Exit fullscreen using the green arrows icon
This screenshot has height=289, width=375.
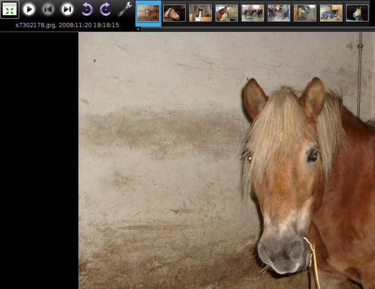[x=10, y=9]
